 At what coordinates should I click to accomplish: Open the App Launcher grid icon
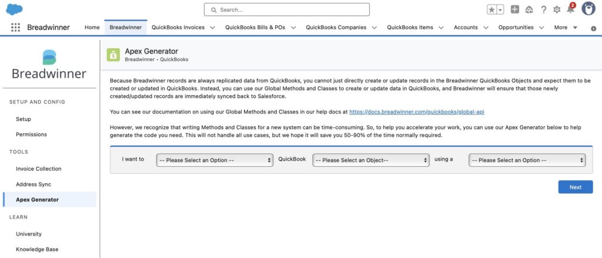coord(15,27)
